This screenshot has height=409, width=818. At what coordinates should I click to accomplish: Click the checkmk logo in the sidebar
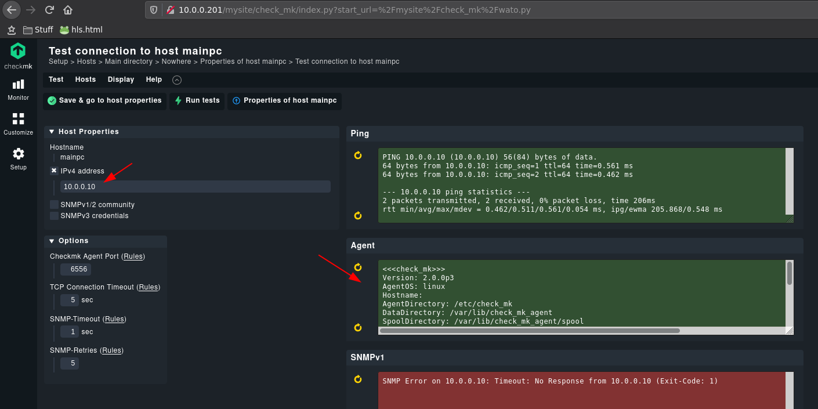tap(18, 56)
